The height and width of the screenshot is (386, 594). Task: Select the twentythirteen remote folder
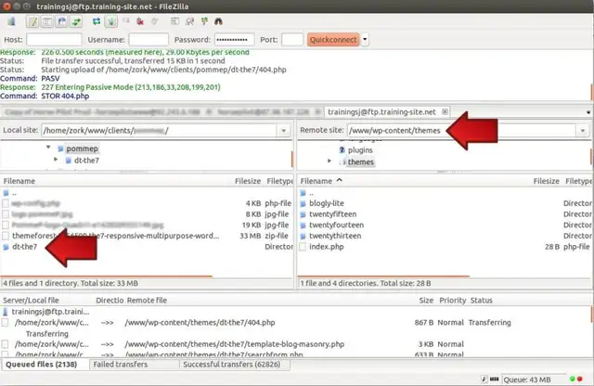tap(335, 236)
